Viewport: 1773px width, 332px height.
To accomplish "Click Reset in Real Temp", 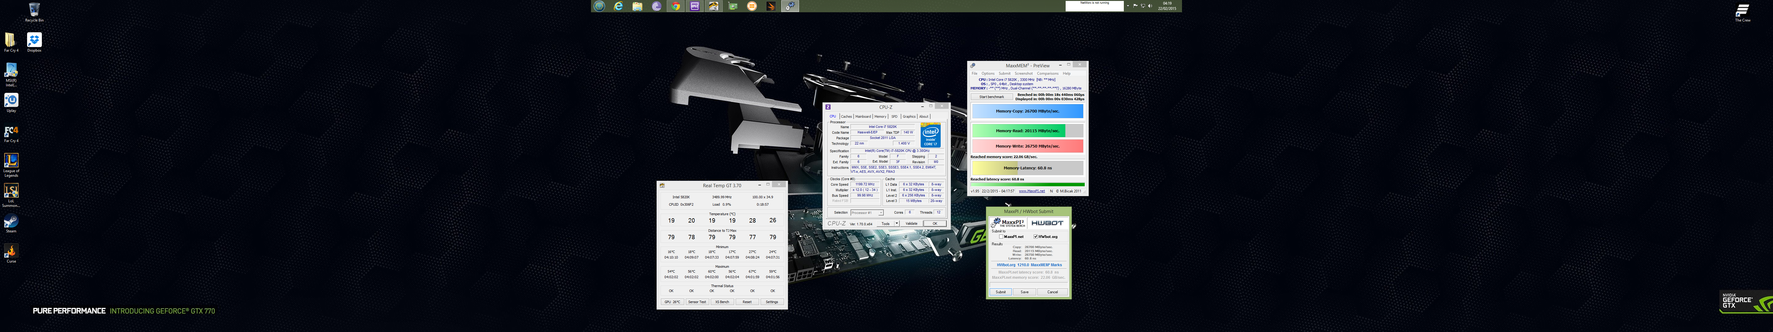I will coord(747,302).
